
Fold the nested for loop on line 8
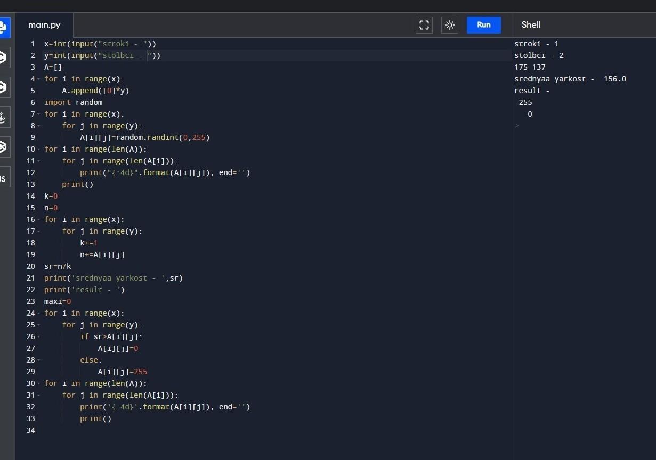coord(39,126)
